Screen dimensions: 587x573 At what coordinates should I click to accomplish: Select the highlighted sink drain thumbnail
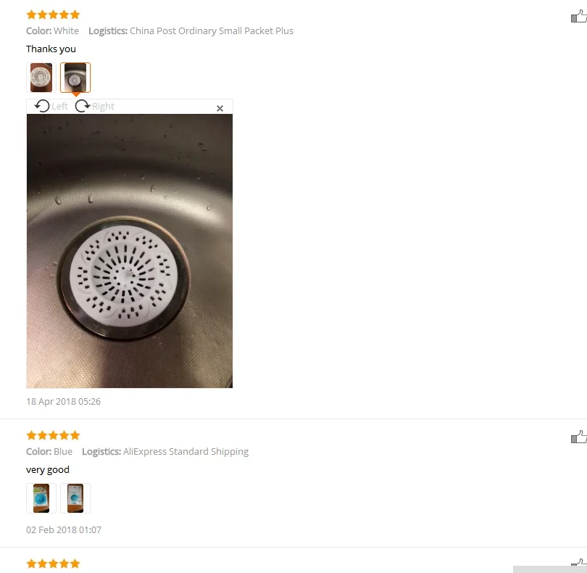pos(75,78)
